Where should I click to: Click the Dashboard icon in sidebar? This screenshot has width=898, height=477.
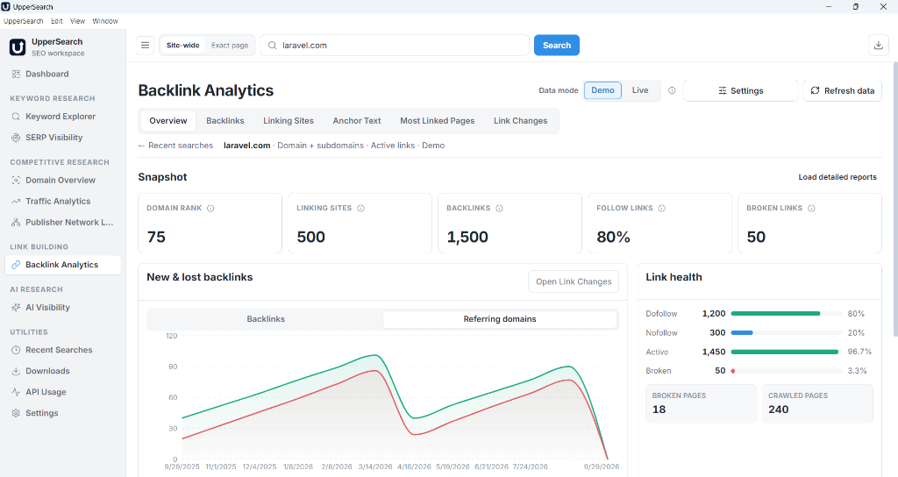coord(16,74)
